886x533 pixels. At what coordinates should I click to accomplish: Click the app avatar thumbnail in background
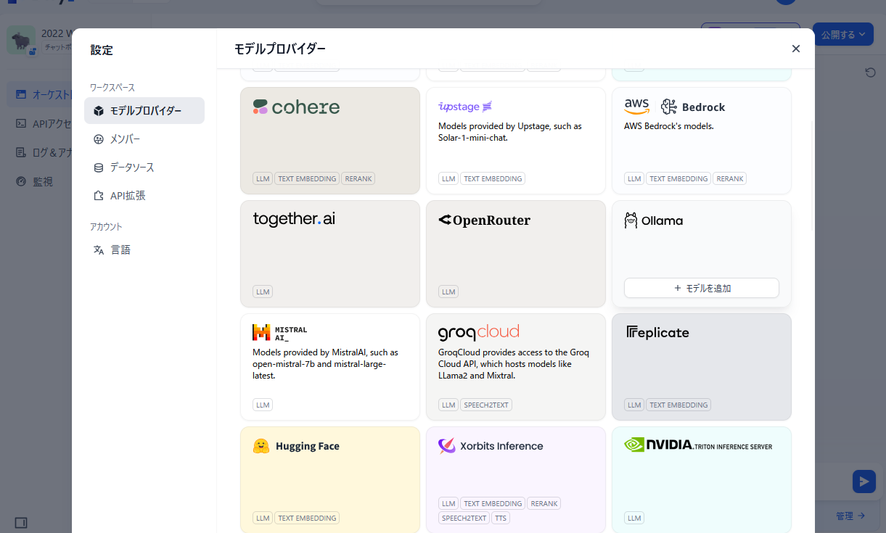coord(21,41)
